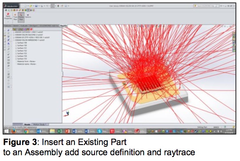Viewport: 240px width, 161px height.
Task: Click the Windows Start button
Action: (x=6, y=131)
